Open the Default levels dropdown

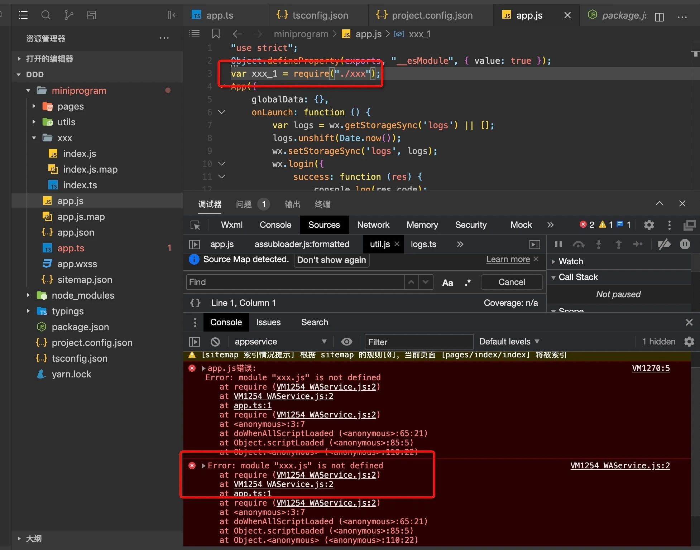click(x=509, y=342)
